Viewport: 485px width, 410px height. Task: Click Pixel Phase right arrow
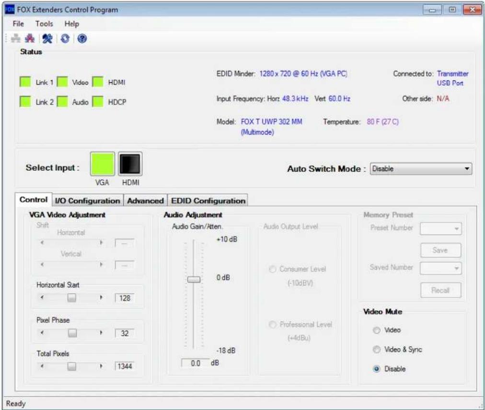click(x=101, y=333)
